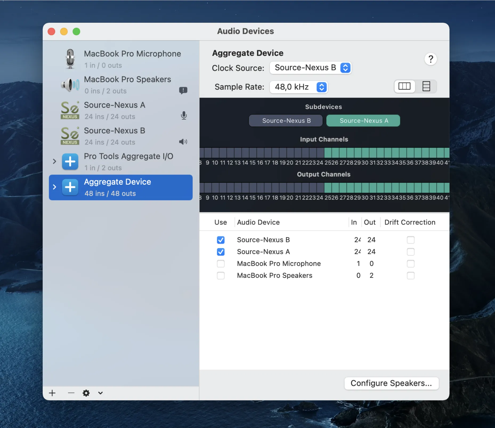Image resolution: width=495 pixels, height=428 pixels.
Task: Click the MacBook Pro Speakers device icon
Action: (x=70, y=85)
